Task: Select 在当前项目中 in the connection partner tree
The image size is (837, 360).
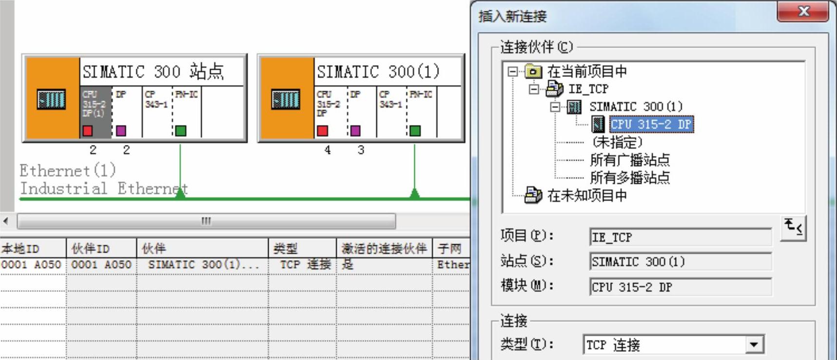Action: [587, 72]
